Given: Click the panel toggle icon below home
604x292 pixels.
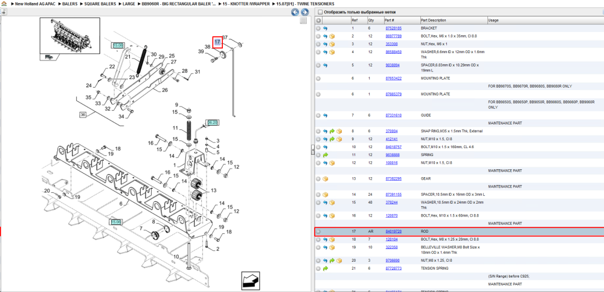Looking at the screenshot, I should [x=3, y=12].
